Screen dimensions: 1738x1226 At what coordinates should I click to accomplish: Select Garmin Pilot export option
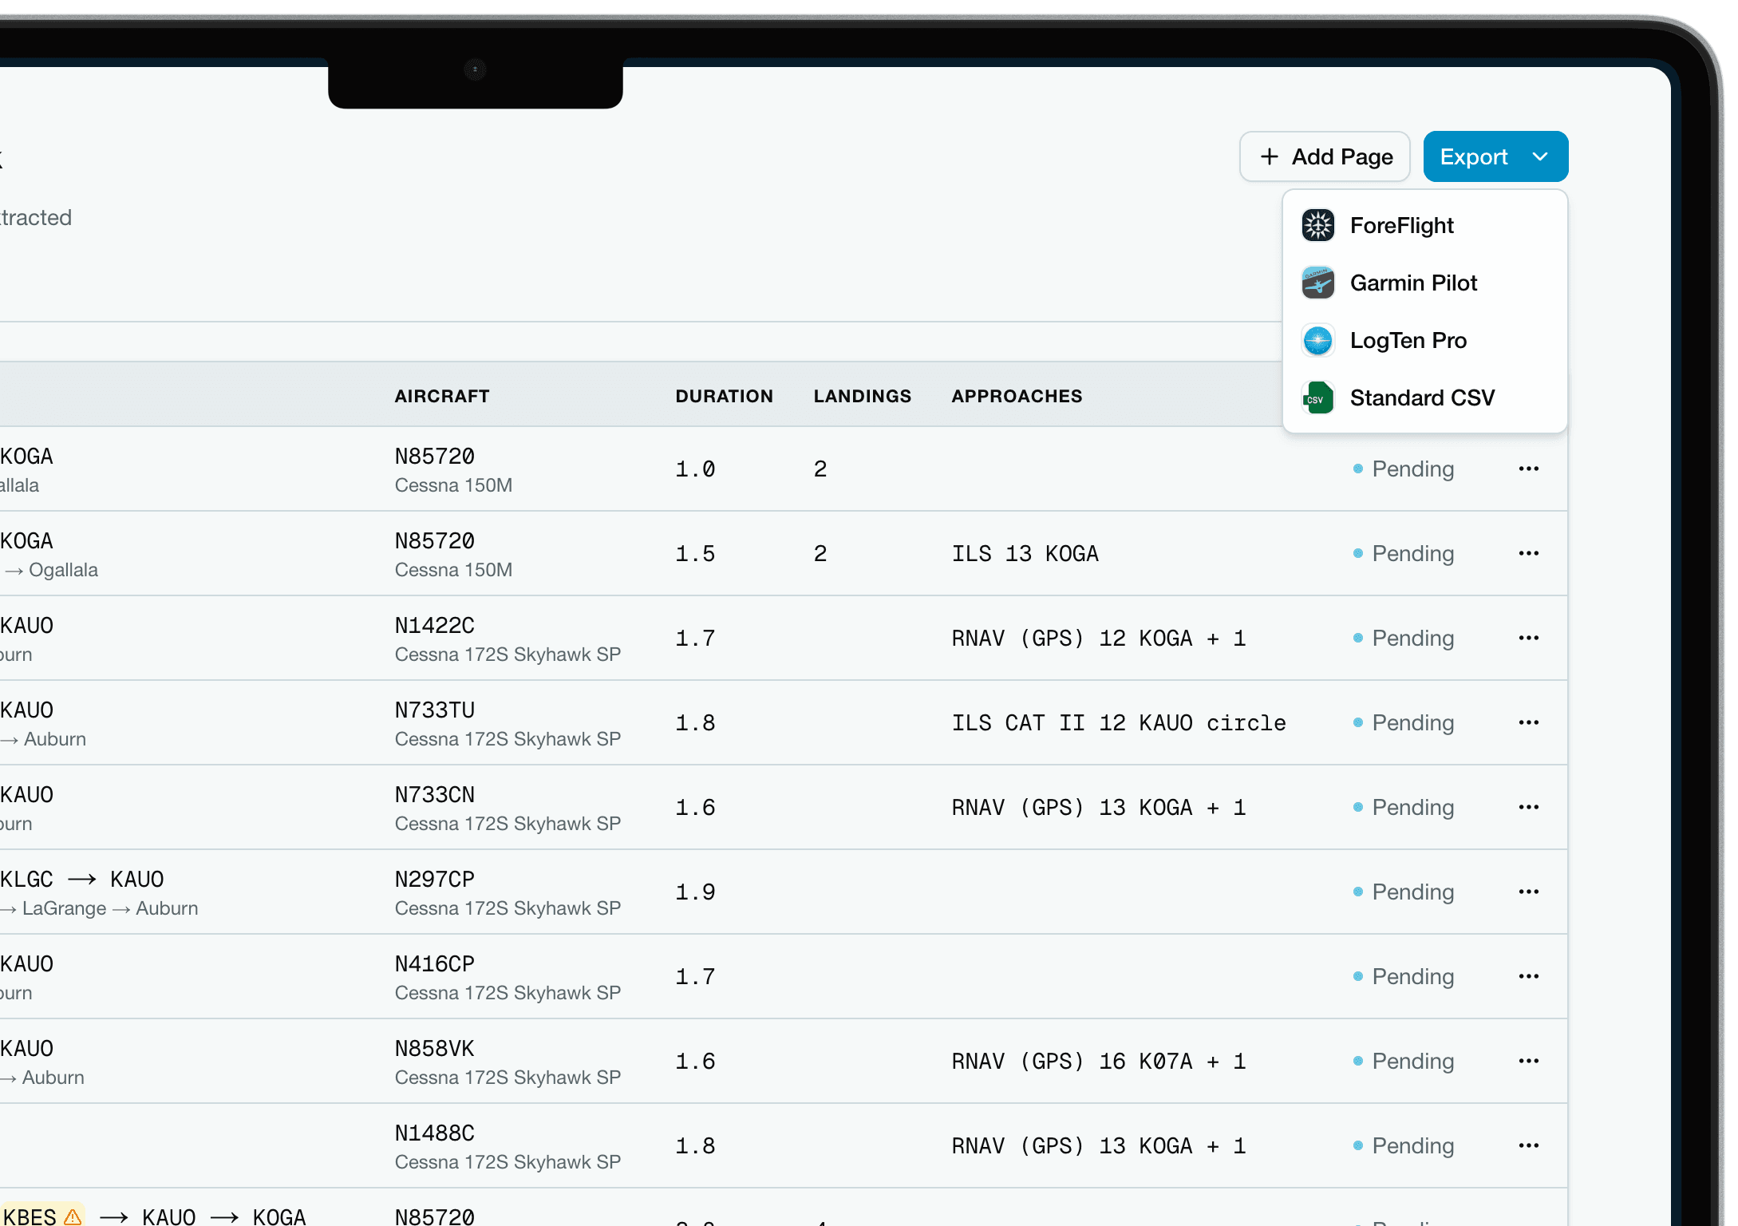coord(1414,283)
